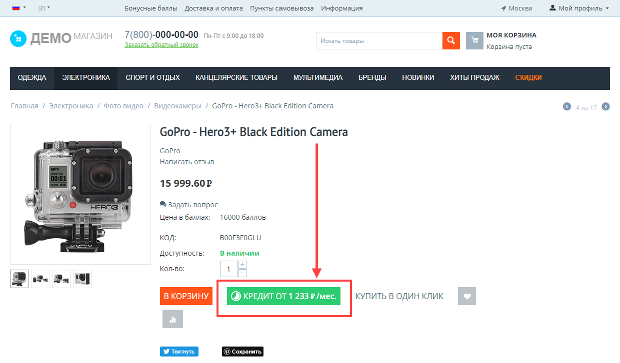The width and height of the screenshot is (620, 363).
Task: Click the GoPro brand link
Action: [x=170, y=151]
